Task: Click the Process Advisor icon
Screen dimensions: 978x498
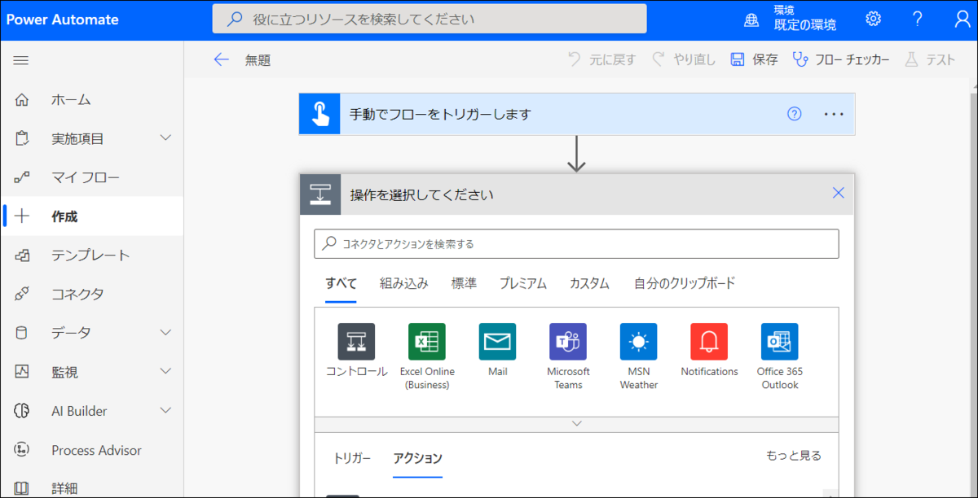Action: [x=22, y=450]
